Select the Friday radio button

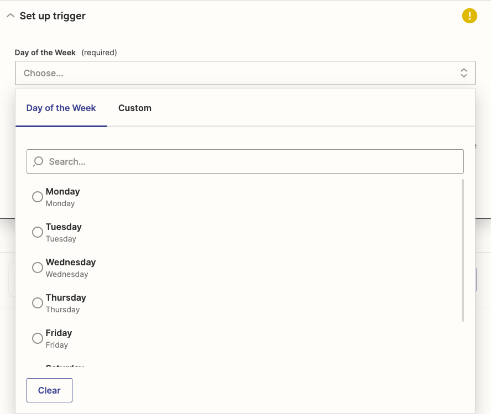coord(38,338)
